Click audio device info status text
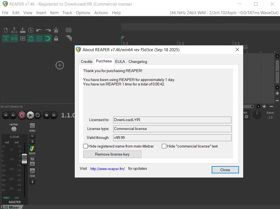Screen dimensions: 280x209 [x=224, y=13]
